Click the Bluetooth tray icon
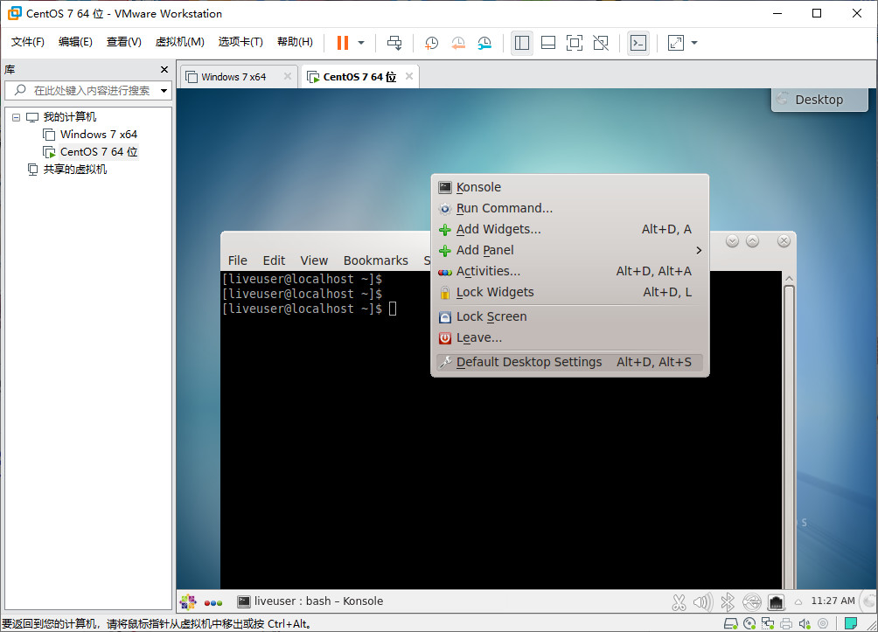878x632 pixels. pos(728,601)
